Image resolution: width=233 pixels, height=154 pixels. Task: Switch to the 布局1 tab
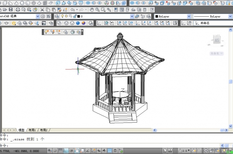[32, 130]
